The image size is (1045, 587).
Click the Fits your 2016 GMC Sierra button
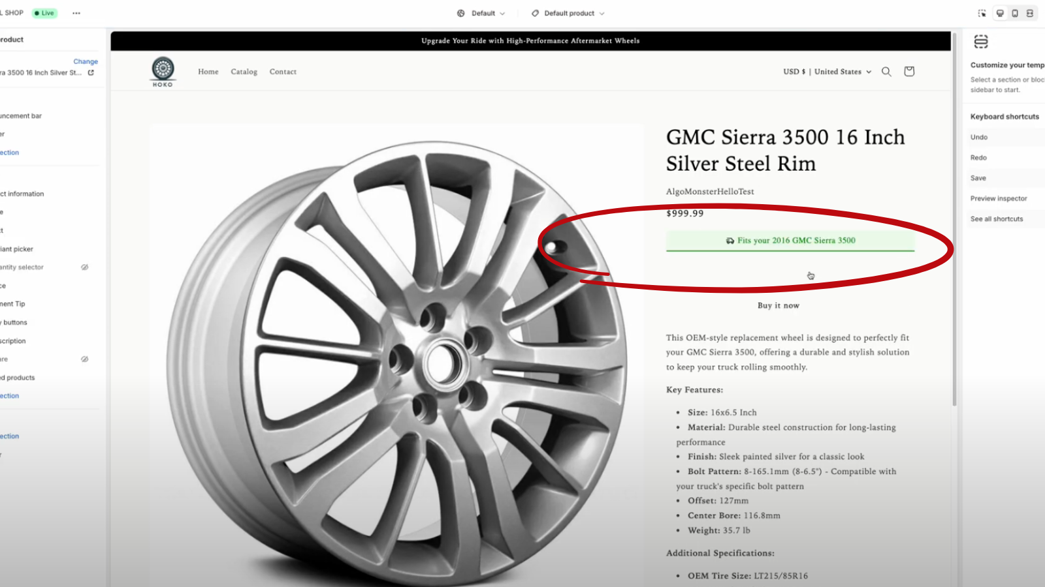pyautogui.click(x=790, y=241)
